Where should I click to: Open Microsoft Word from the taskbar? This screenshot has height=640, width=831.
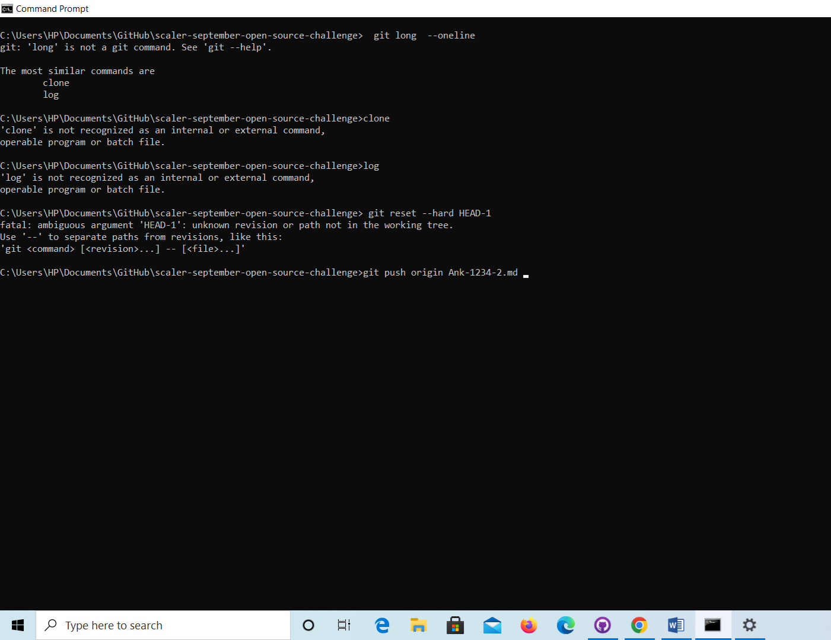pos(676,625)
